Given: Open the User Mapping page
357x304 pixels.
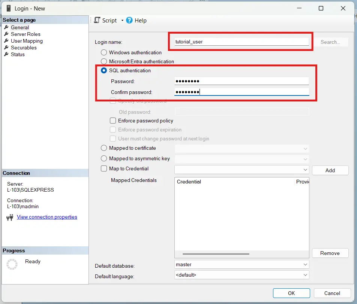Looking at the screenshot, I should pyautogui.click(x=26, y=41).
